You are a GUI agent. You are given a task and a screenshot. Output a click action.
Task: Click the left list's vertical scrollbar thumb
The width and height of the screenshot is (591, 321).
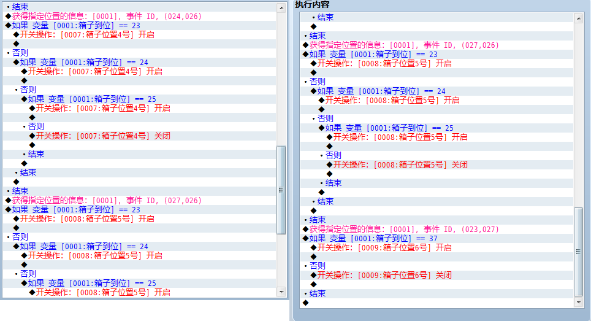(281, 190)
